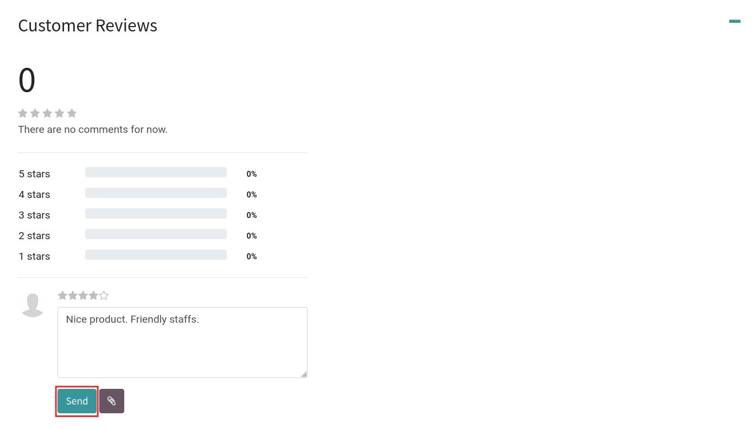Screen dimensions: 753x429
Task: Click the 1 stars label
Action: tap(34, 257)
